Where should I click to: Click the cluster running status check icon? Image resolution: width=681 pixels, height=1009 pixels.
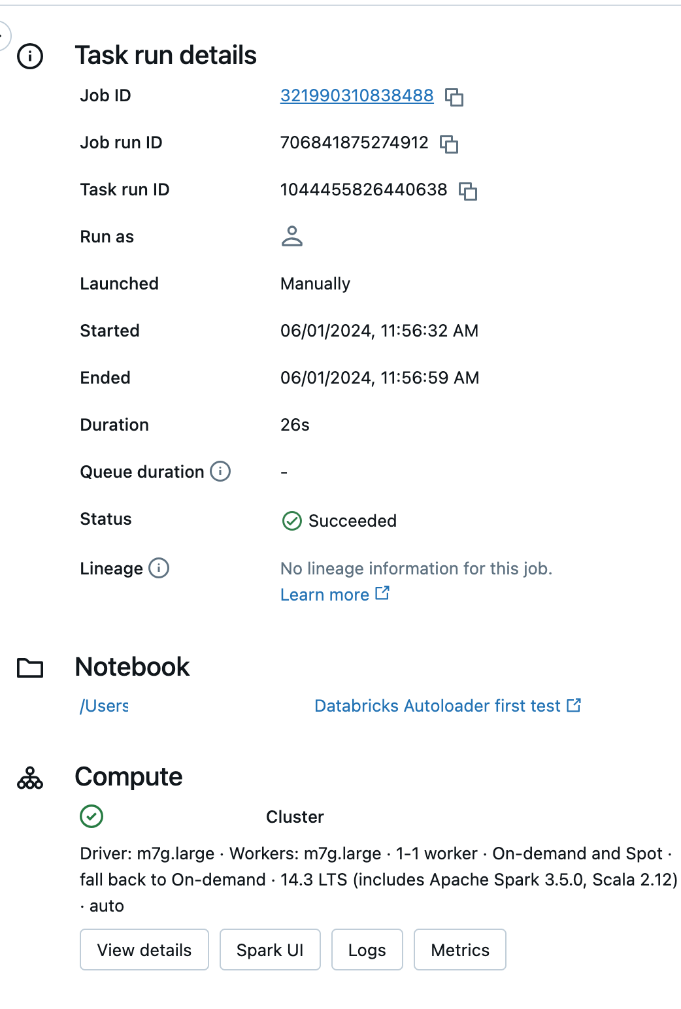[90, 816]
